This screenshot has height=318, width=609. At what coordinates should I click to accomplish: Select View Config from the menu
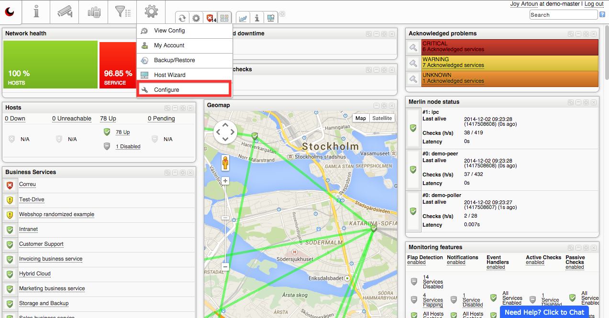pos(184,31)
